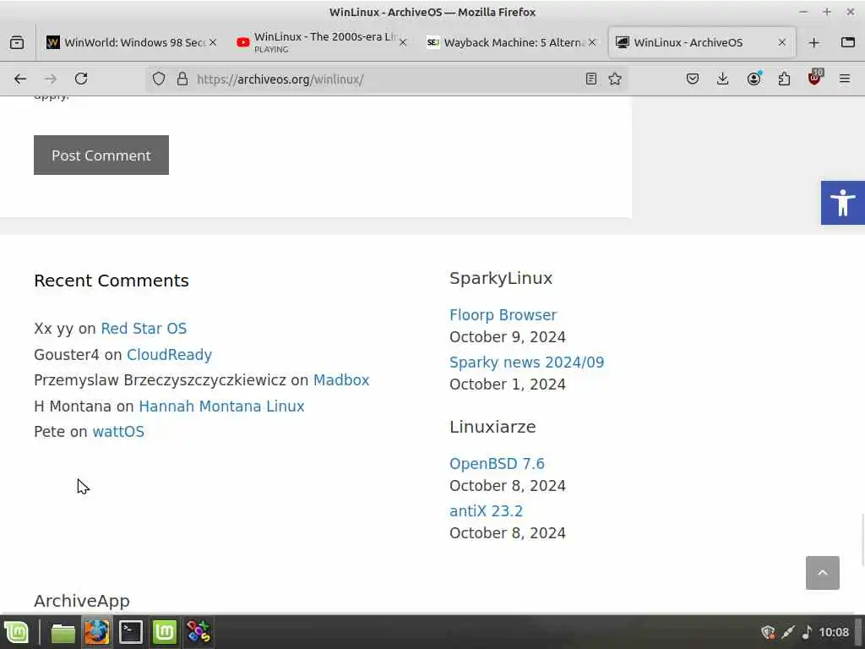Open the uBlock Origin extension icon
This screenshot has width=865, height=649.
815,78
